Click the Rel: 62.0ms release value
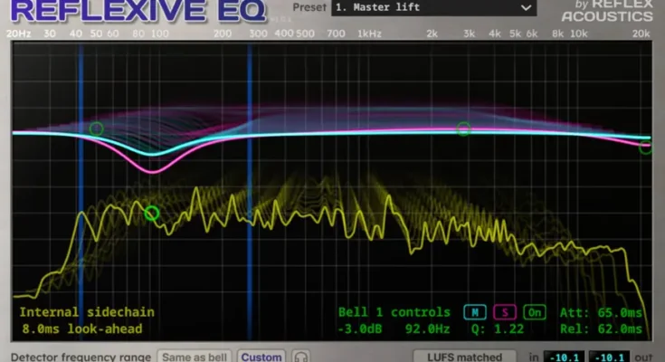This screenshot has width=665, height=362. pos(601,329)
